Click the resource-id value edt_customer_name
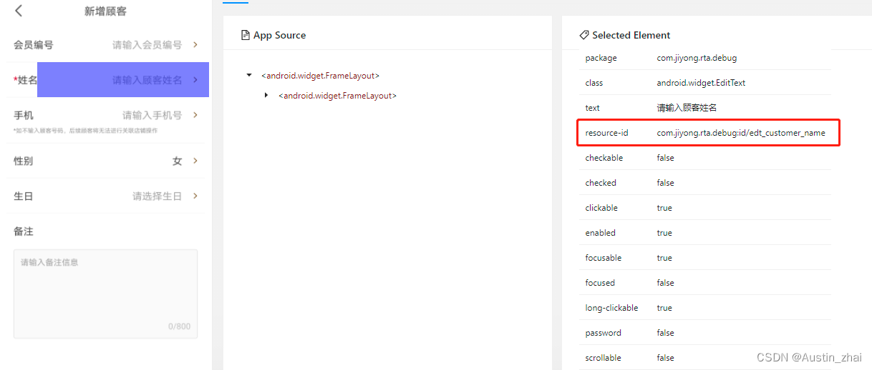Viewport: 872px width, 370px height. 741,133
